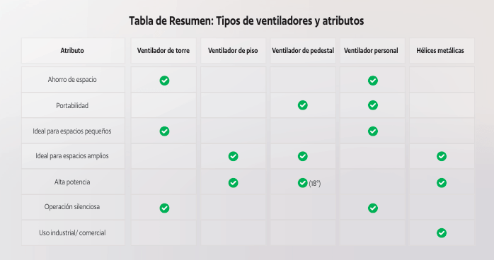Viewport: 494px width, 260px height.
Task: Click the Ideal para espacios amplios checkmark for Ventilador de piso
Action: point(233,156)
